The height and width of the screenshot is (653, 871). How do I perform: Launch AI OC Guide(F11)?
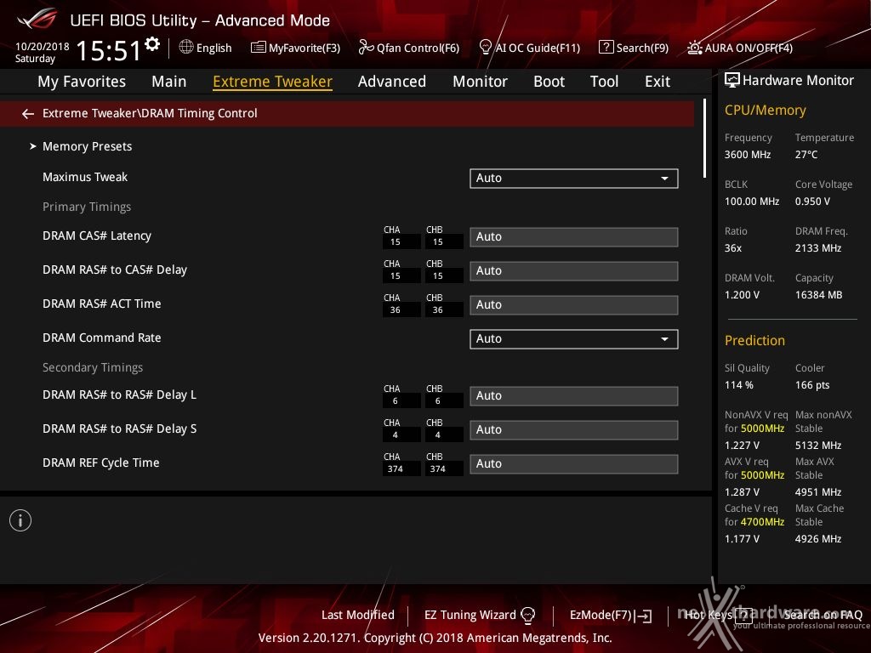coord(529,48)
